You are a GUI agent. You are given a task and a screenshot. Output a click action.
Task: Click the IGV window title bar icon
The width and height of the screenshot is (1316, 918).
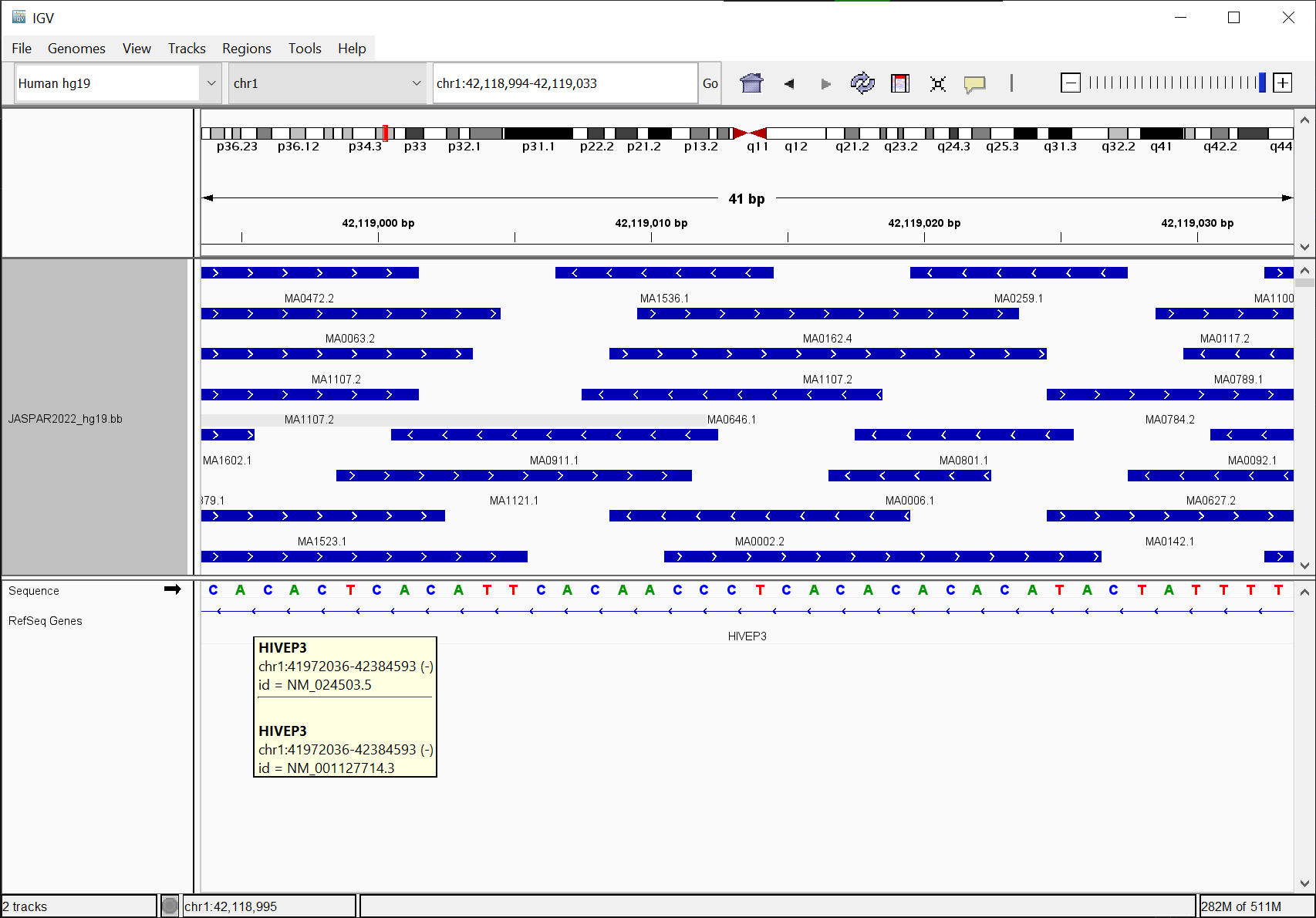tap(17, 17)
